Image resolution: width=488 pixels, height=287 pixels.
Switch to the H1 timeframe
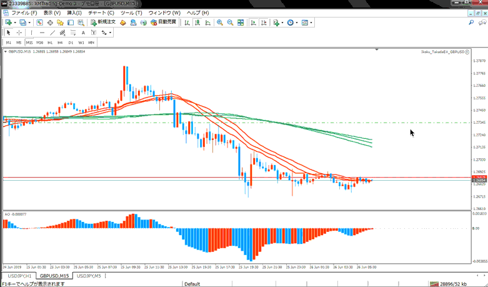50,43
